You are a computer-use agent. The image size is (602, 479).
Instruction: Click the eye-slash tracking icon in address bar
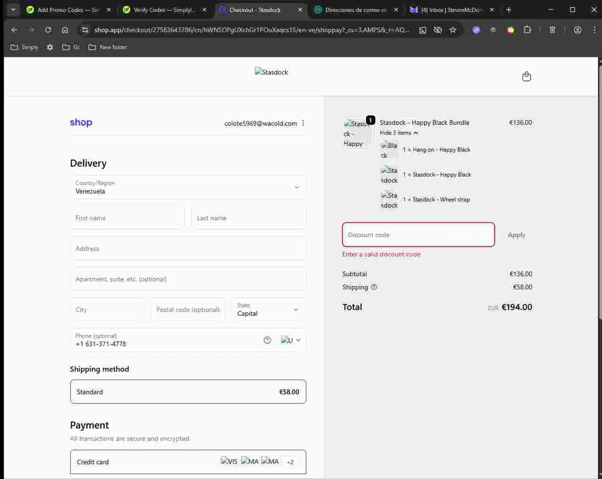click(438, 30)
